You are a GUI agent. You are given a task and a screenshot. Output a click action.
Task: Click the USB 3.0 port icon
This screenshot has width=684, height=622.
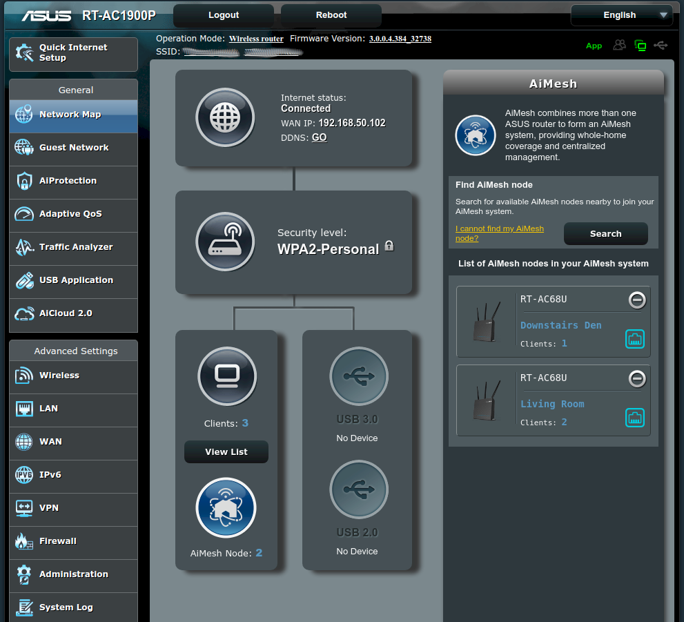click(359, 376)
